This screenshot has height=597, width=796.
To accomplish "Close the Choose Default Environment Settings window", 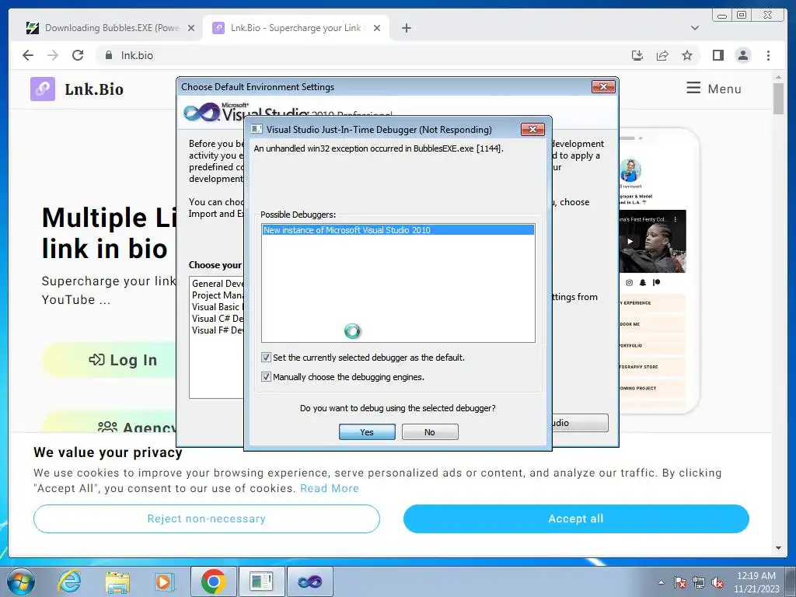I will (x=603, y=87).
